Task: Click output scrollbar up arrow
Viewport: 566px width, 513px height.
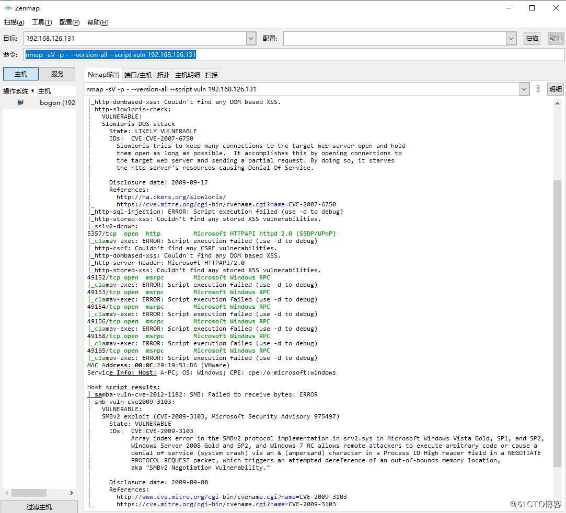Action: point(557,103)
